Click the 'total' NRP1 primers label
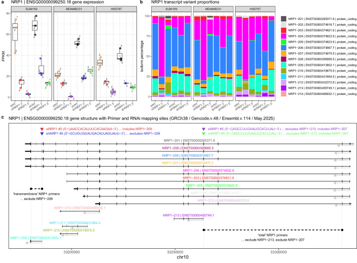Screen dimensions: 357x263 click(273, 235)
